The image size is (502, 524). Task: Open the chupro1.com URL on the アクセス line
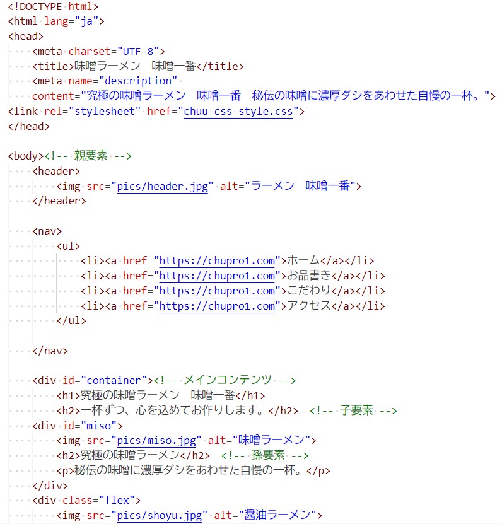[x=217, y=306]
